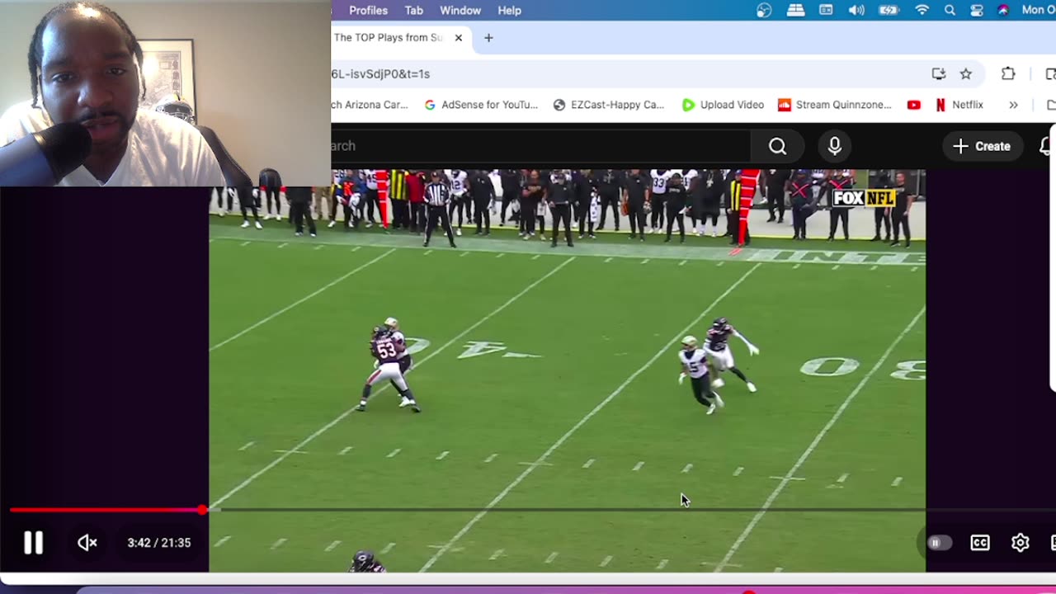Open macOS volume control in menu bar
Viewport: 1056px width, 594px height.
(x=856, y=10)
